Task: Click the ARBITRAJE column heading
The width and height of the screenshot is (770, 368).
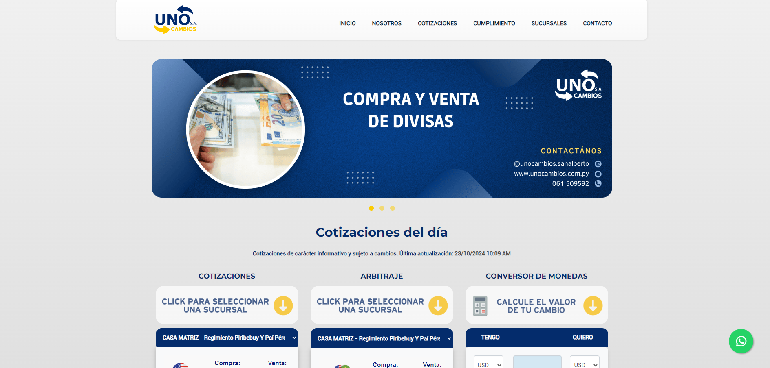Action: pyautogui.click(x=382, y=276)
